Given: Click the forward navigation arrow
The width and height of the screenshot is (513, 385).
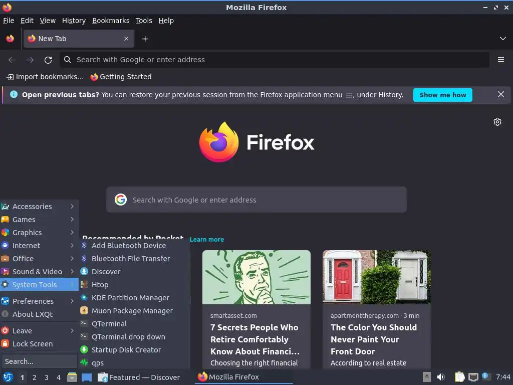Looking at the screenshot, I should click(x=30, y=60).
